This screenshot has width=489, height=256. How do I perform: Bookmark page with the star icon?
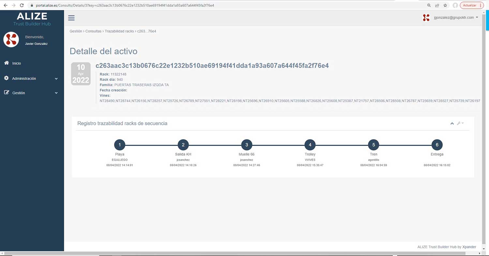[x=445, y=5]
